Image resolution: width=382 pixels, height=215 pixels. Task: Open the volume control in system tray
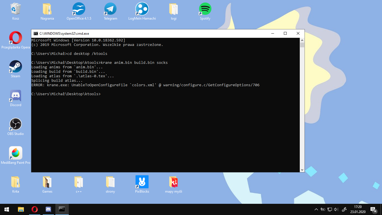click(x=336, y=209)
